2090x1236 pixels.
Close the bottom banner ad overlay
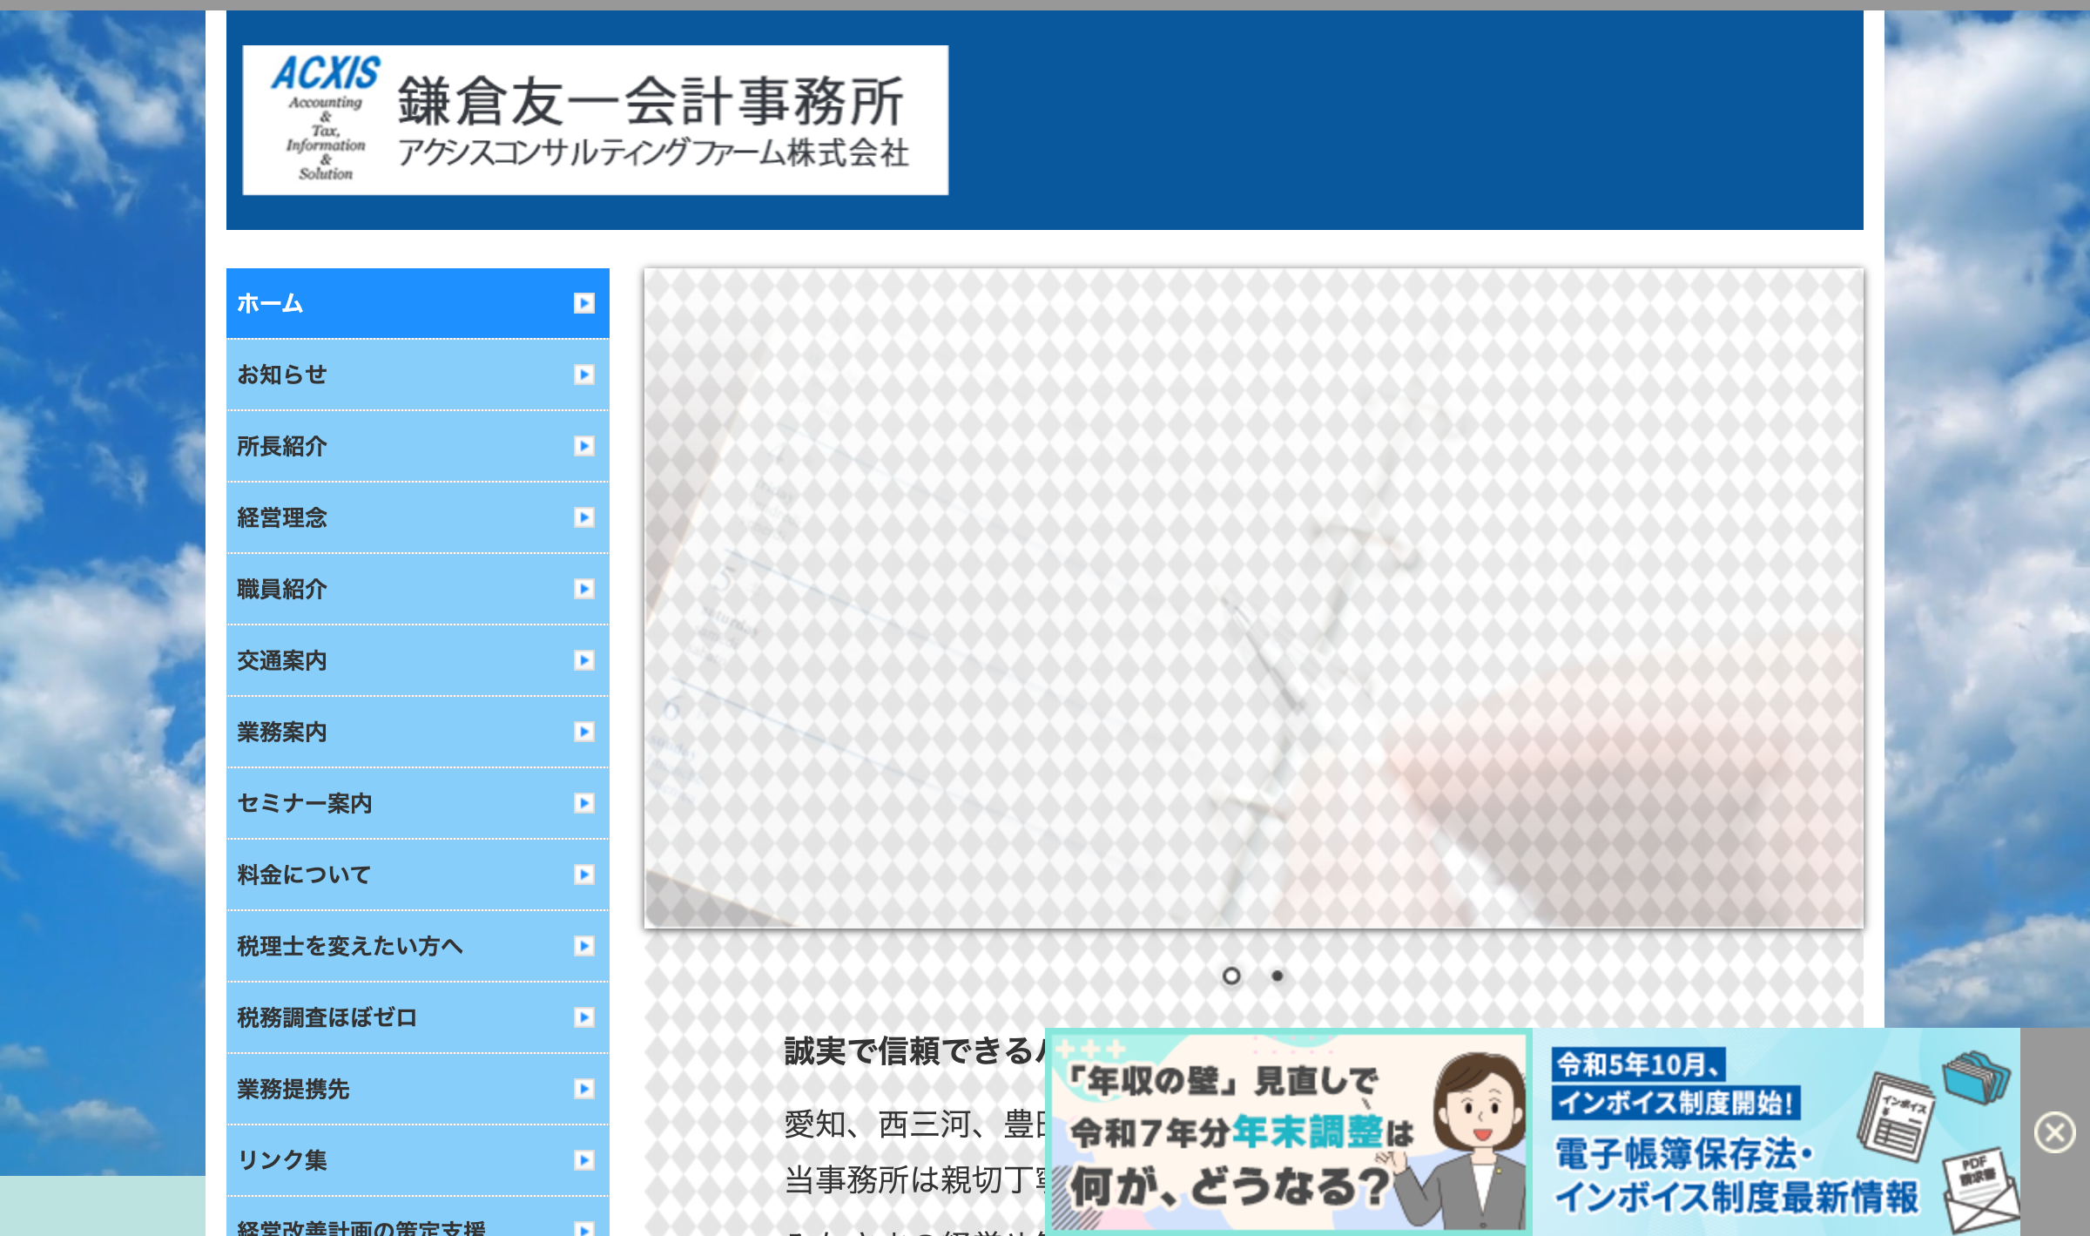pyautogui.click(x=2054, y=1132)
